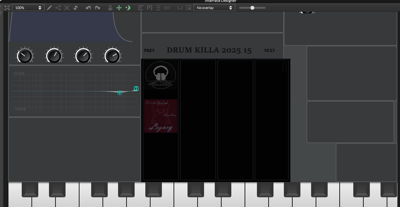Click the PREV preset button

150,51
